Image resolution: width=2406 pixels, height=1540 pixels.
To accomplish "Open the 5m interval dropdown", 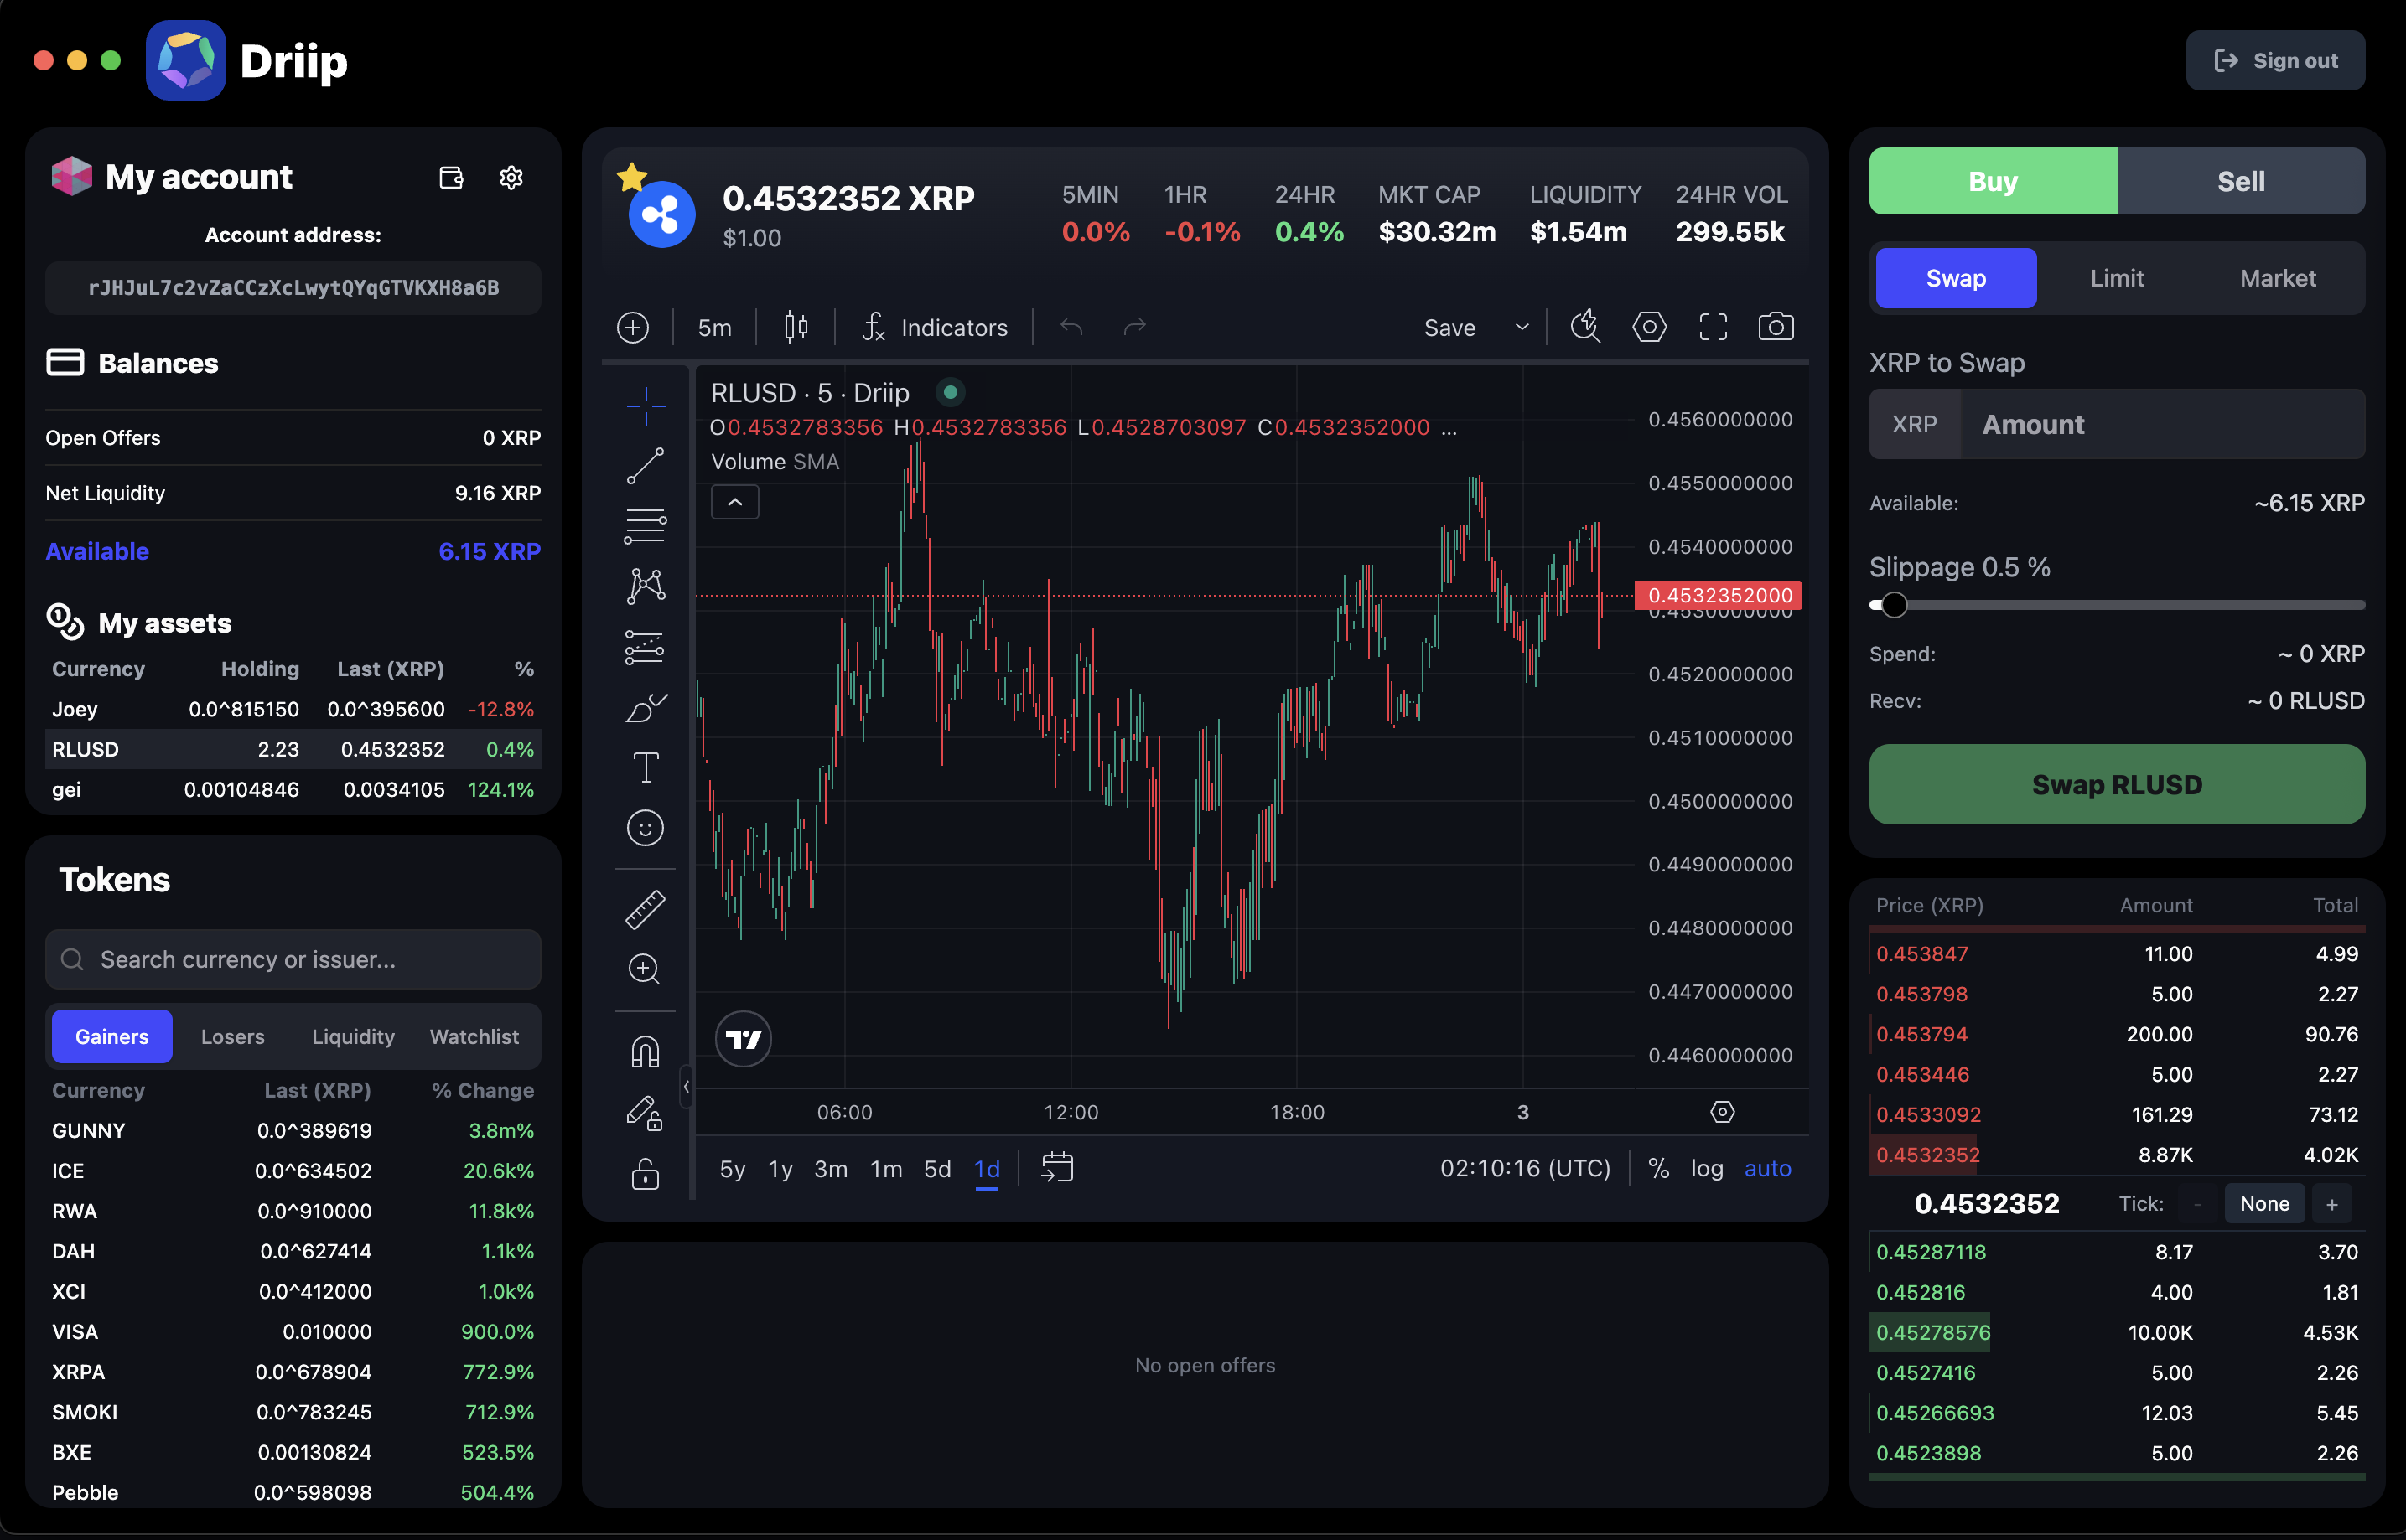I will tap(715, 327).
